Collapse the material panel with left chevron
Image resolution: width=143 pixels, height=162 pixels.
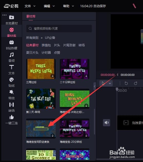[x=95, y=86]
